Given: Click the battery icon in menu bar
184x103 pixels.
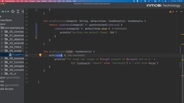Looking at the screenshot, I should coord(155,1).
